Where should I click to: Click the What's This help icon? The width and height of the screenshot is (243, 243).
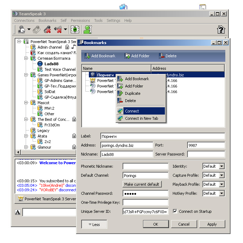click(x=221, y=30)
